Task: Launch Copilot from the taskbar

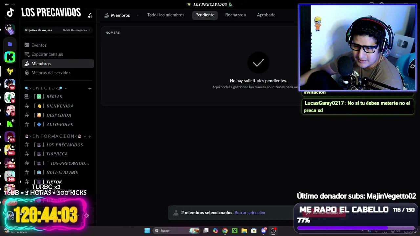Action: click(x=215, y=231)
